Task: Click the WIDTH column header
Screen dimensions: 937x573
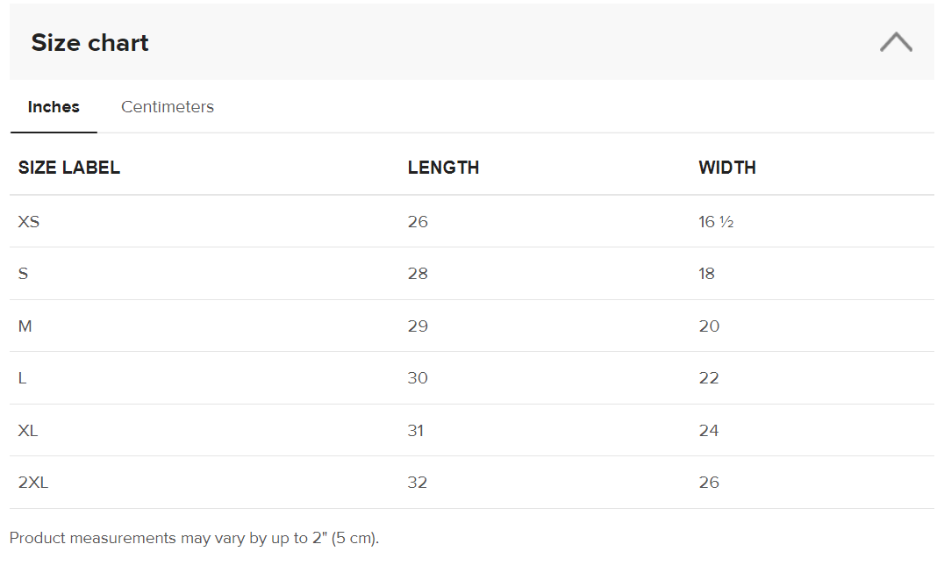Action: [x=727, y=168]
